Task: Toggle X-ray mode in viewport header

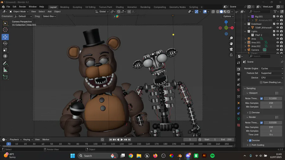Action: (213, 12)
